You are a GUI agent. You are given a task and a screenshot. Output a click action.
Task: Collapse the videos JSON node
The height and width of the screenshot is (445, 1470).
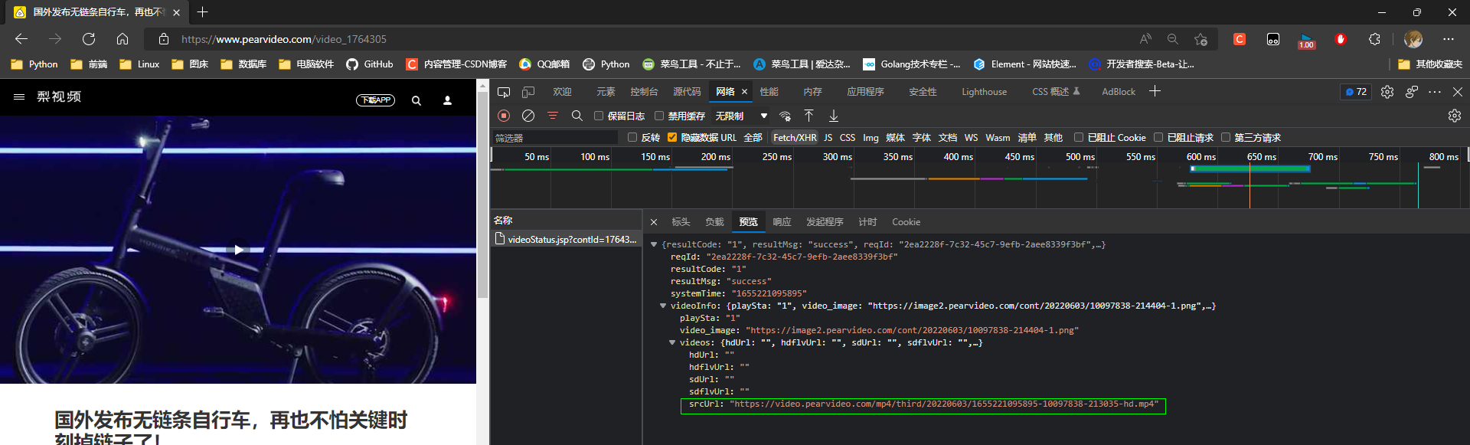[672, 343]
